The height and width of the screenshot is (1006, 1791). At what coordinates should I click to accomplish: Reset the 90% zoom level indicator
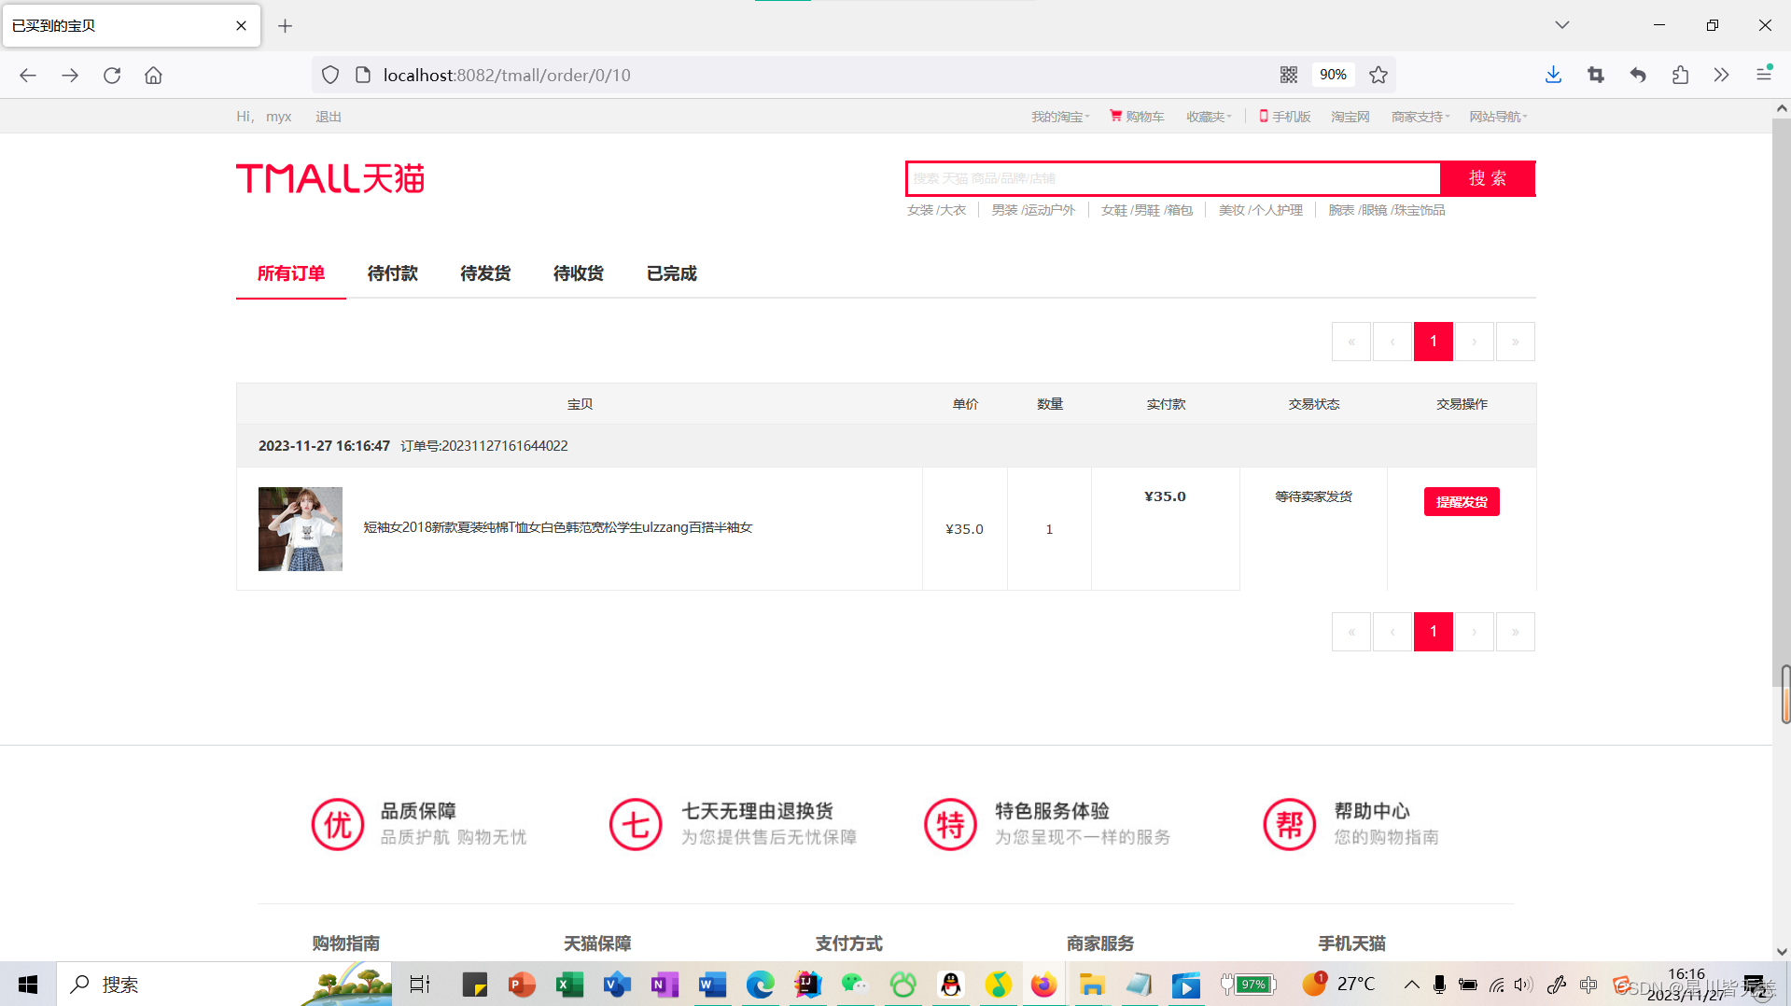1333,75
